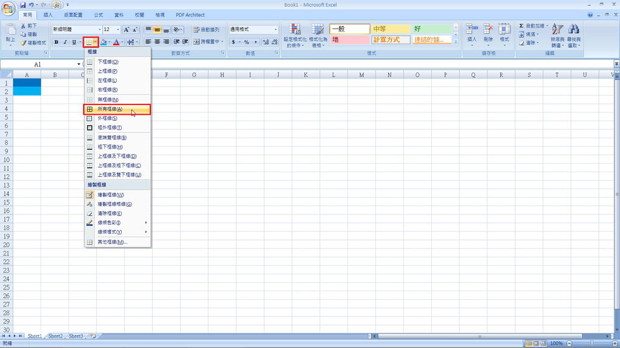
Task: Increase indent in alignment group
Action: (185, 42)
